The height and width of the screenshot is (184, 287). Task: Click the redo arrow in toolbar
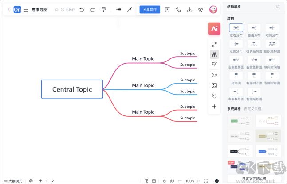tap(92, 9)
